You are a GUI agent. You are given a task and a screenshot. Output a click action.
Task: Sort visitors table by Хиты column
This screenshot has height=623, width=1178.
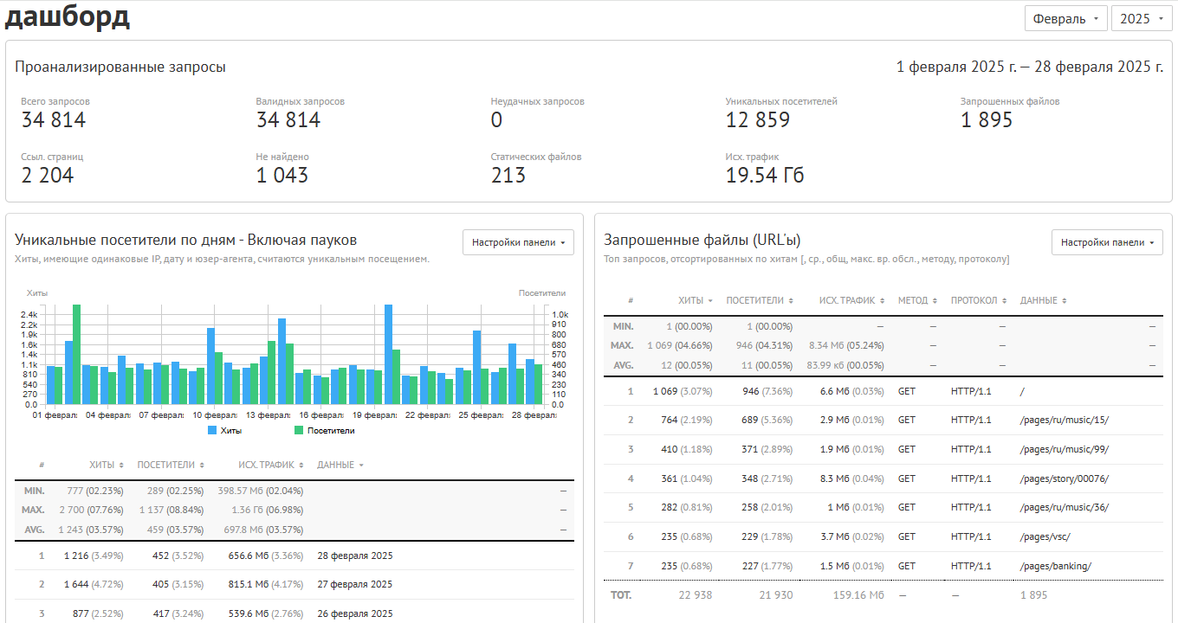point(106,465)
